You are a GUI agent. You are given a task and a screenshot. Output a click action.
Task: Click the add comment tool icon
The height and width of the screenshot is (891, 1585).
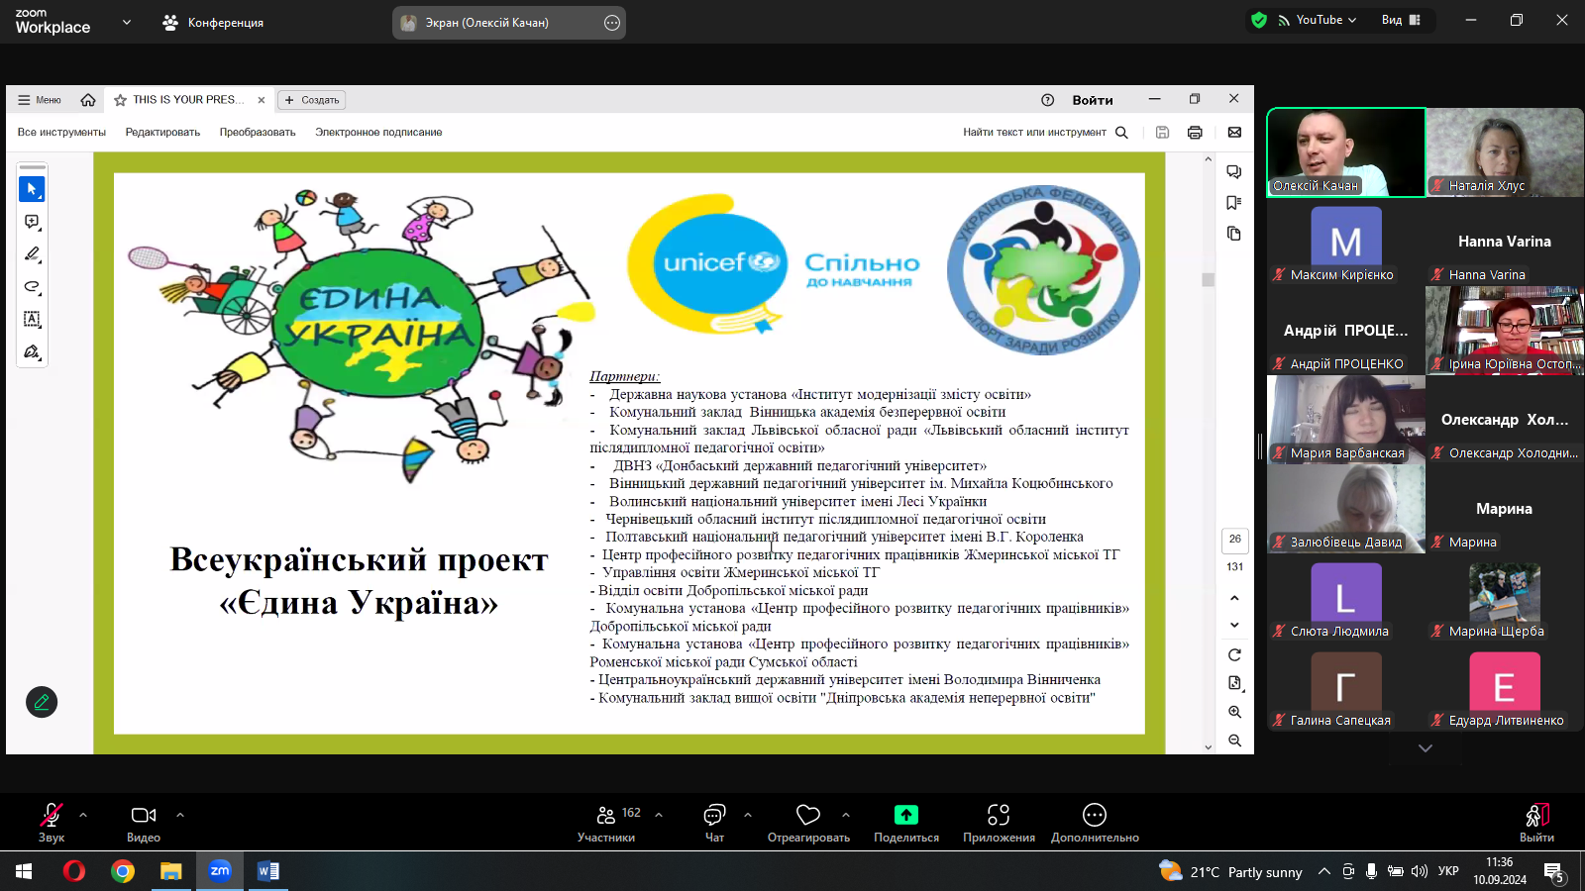(x=32, y=222)
